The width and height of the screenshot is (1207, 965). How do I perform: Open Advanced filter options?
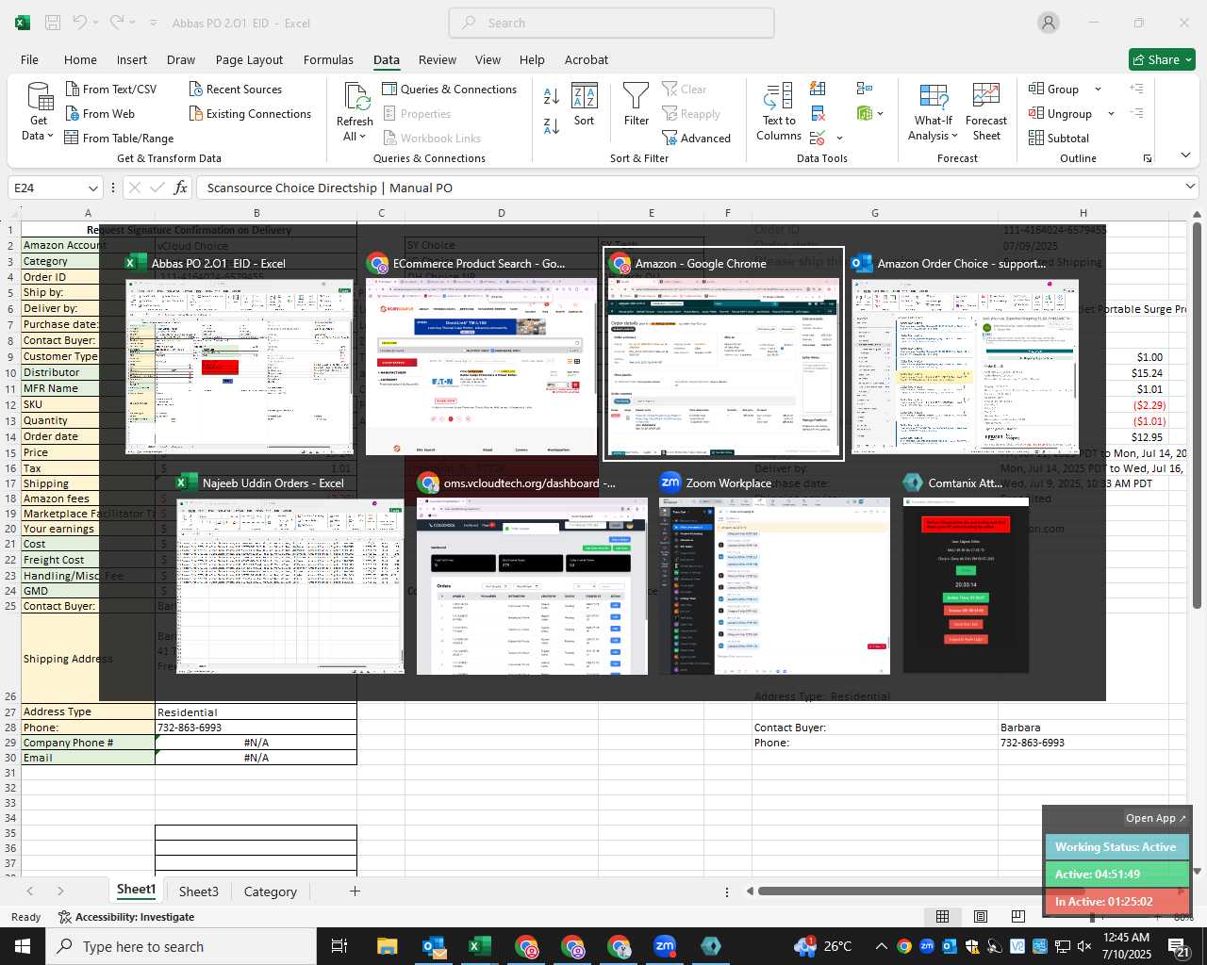[696, 138]
